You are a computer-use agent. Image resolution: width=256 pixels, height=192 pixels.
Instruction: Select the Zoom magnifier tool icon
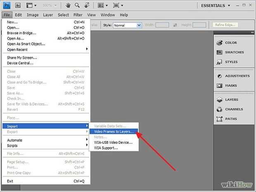click(x=77, y=5)
